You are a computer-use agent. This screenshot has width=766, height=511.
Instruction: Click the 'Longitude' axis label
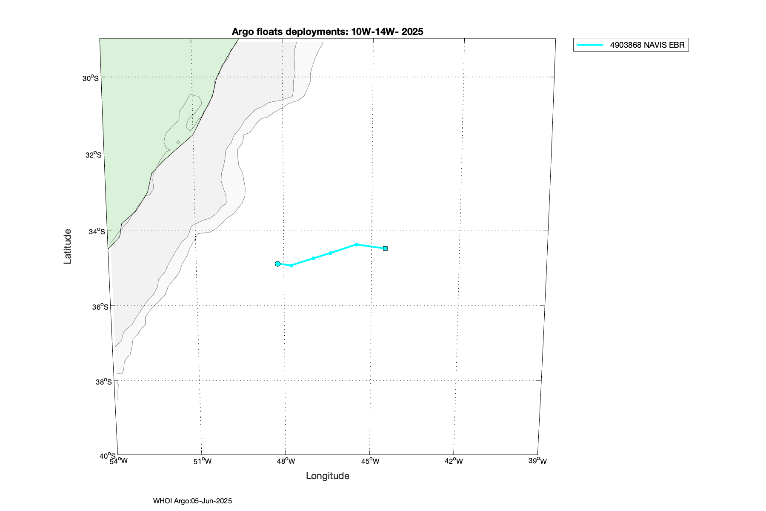coord(328,476)
